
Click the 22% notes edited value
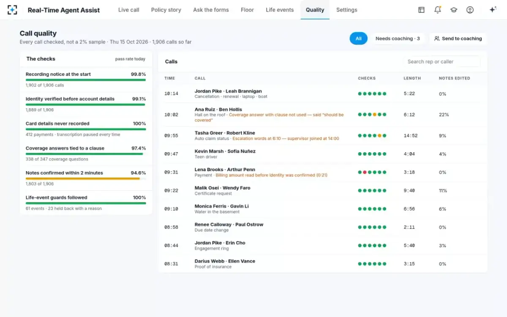tap(444, 115)
